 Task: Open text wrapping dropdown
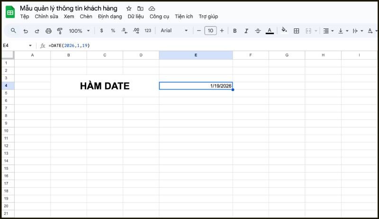[358, 31]
